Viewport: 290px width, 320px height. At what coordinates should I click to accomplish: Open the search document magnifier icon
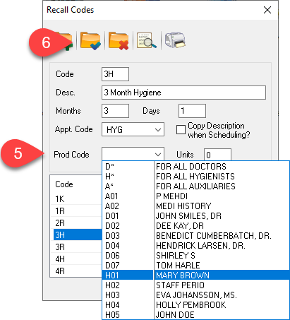(146, 40)
